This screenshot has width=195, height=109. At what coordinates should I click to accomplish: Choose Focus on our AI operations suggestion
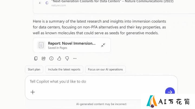(105, 69)
